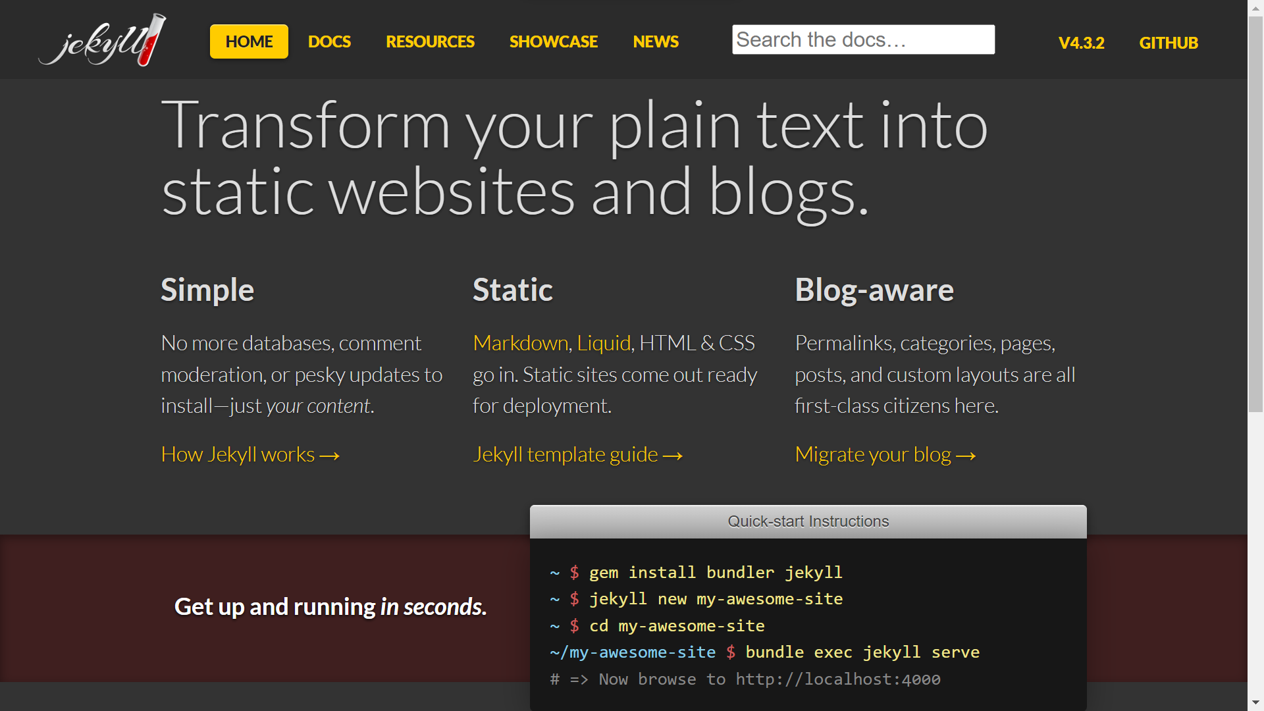Follow the Markdown link
Viewport: 1264px width, 711px height.
coord(521,343)
